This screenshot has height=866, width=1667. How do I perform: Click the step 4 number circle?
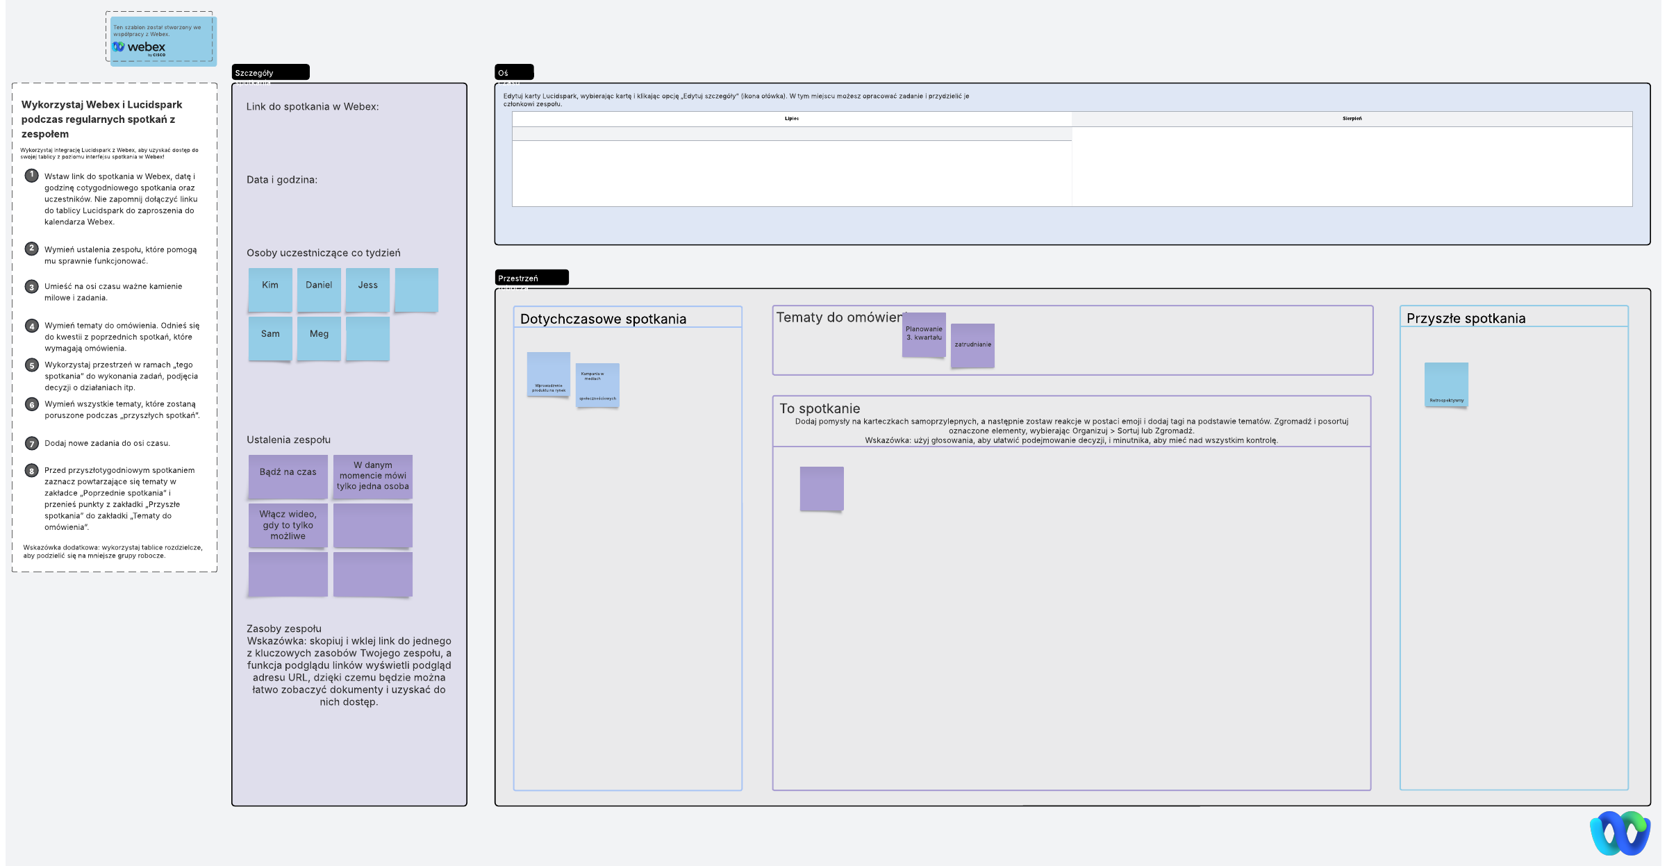31,326
